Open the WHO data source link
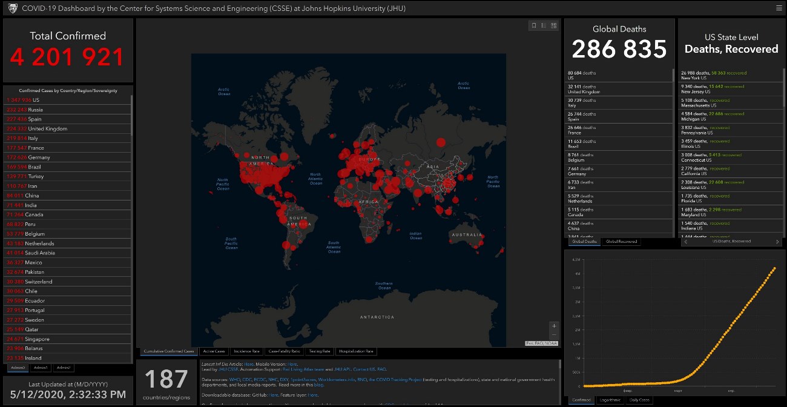 [x=235, y=379]
